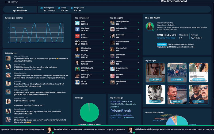Viewport: 214px width, 134px height.
Task: Click @alexielsi avatar in Latest tweets
Action: click(8, 84)
